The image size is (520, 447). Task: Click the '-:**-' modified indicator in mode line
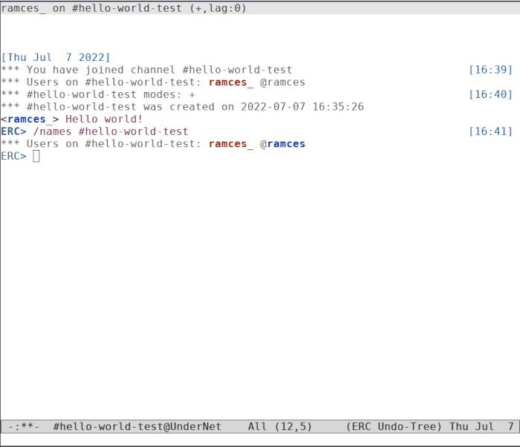[24, 426]
